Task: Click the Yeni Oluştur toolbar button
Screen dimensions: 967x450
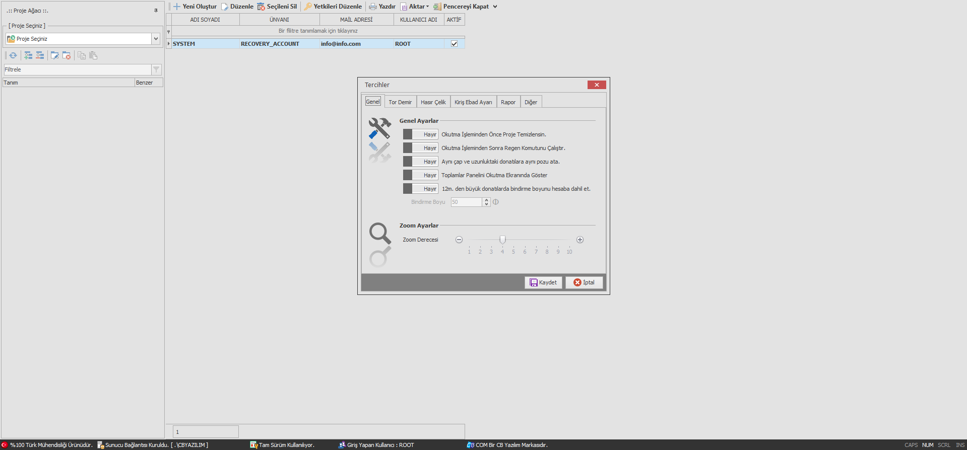Action: pos(195,7)
